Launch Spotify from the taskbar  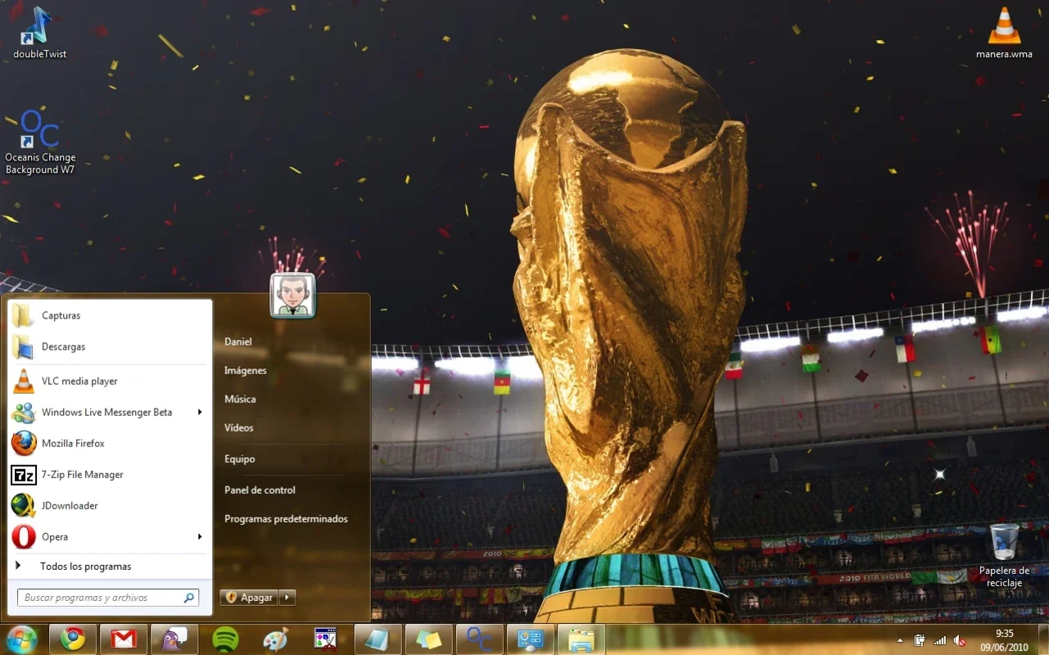(x=225, y=639)
